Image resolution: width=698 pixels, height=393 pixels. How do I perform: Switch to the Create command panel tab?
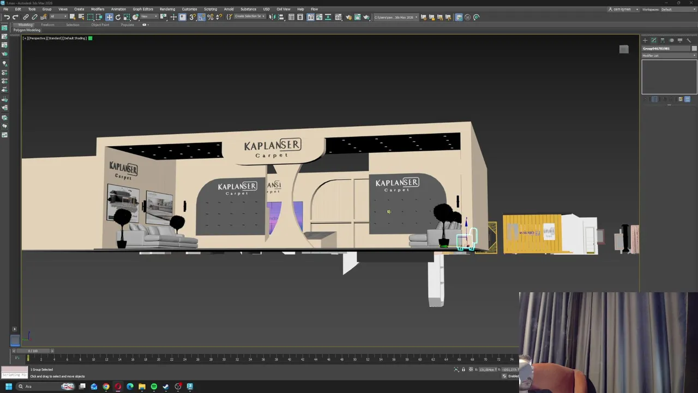tap(645, 40)
